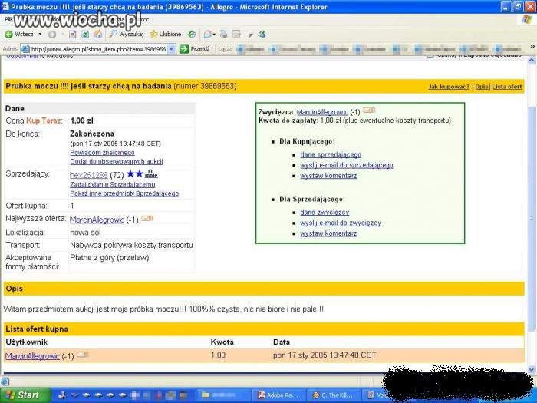Click 'Zadaj pytanie Sprzedającemu' link

click(x=113, y=184)
